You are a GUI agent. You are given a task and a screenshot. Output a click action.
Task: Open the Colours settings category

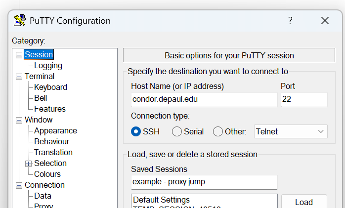click(x=47, y=174)
